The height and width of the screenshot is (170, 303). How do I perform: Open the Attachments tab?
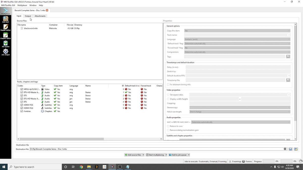[40, 16]
